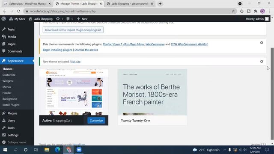This screenshot has width=274, height=154.
Task: Close the Manage Themes browser tab
Action: click(x=101, y=3)
